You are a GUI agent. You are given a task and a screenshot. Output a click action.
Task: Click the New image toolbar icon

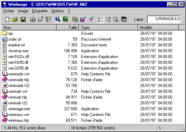coord(7,19)
